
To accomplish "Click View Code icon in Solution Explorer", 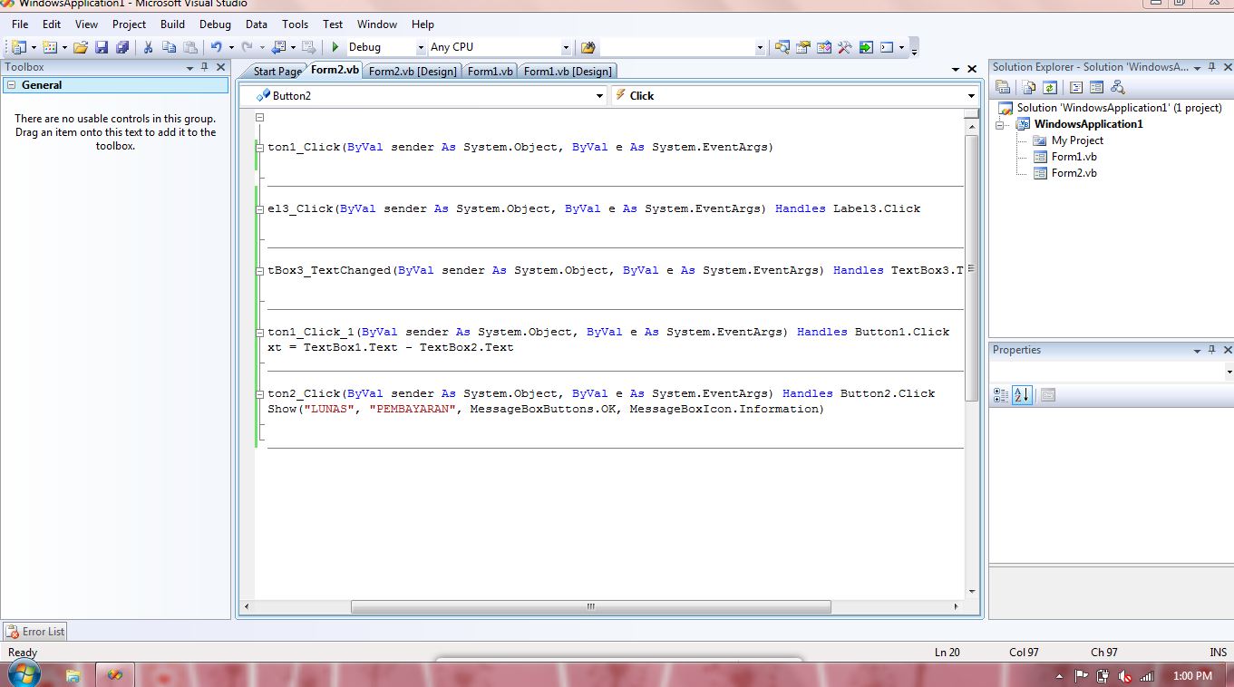I will click(1076, 87).
